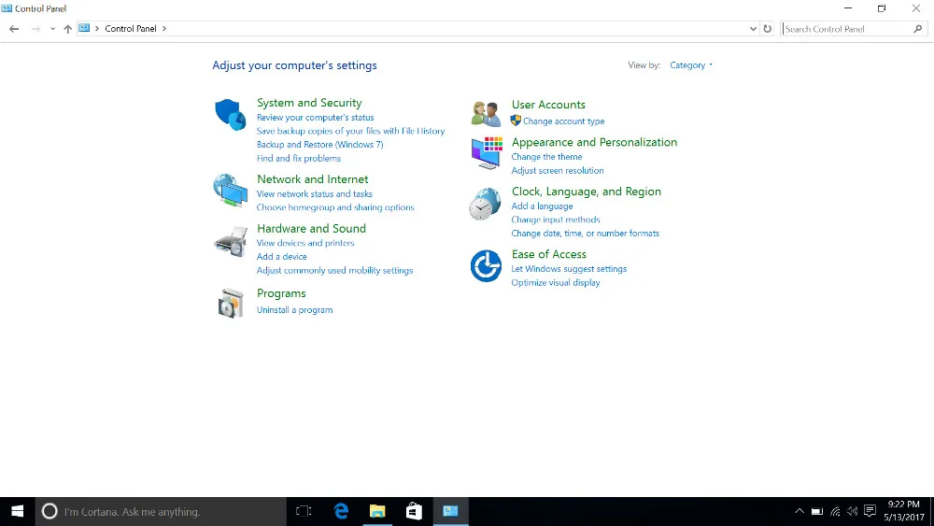Screen dimensions: 934x526
Task: Click View network status and tasks
Action: [315, 193]
